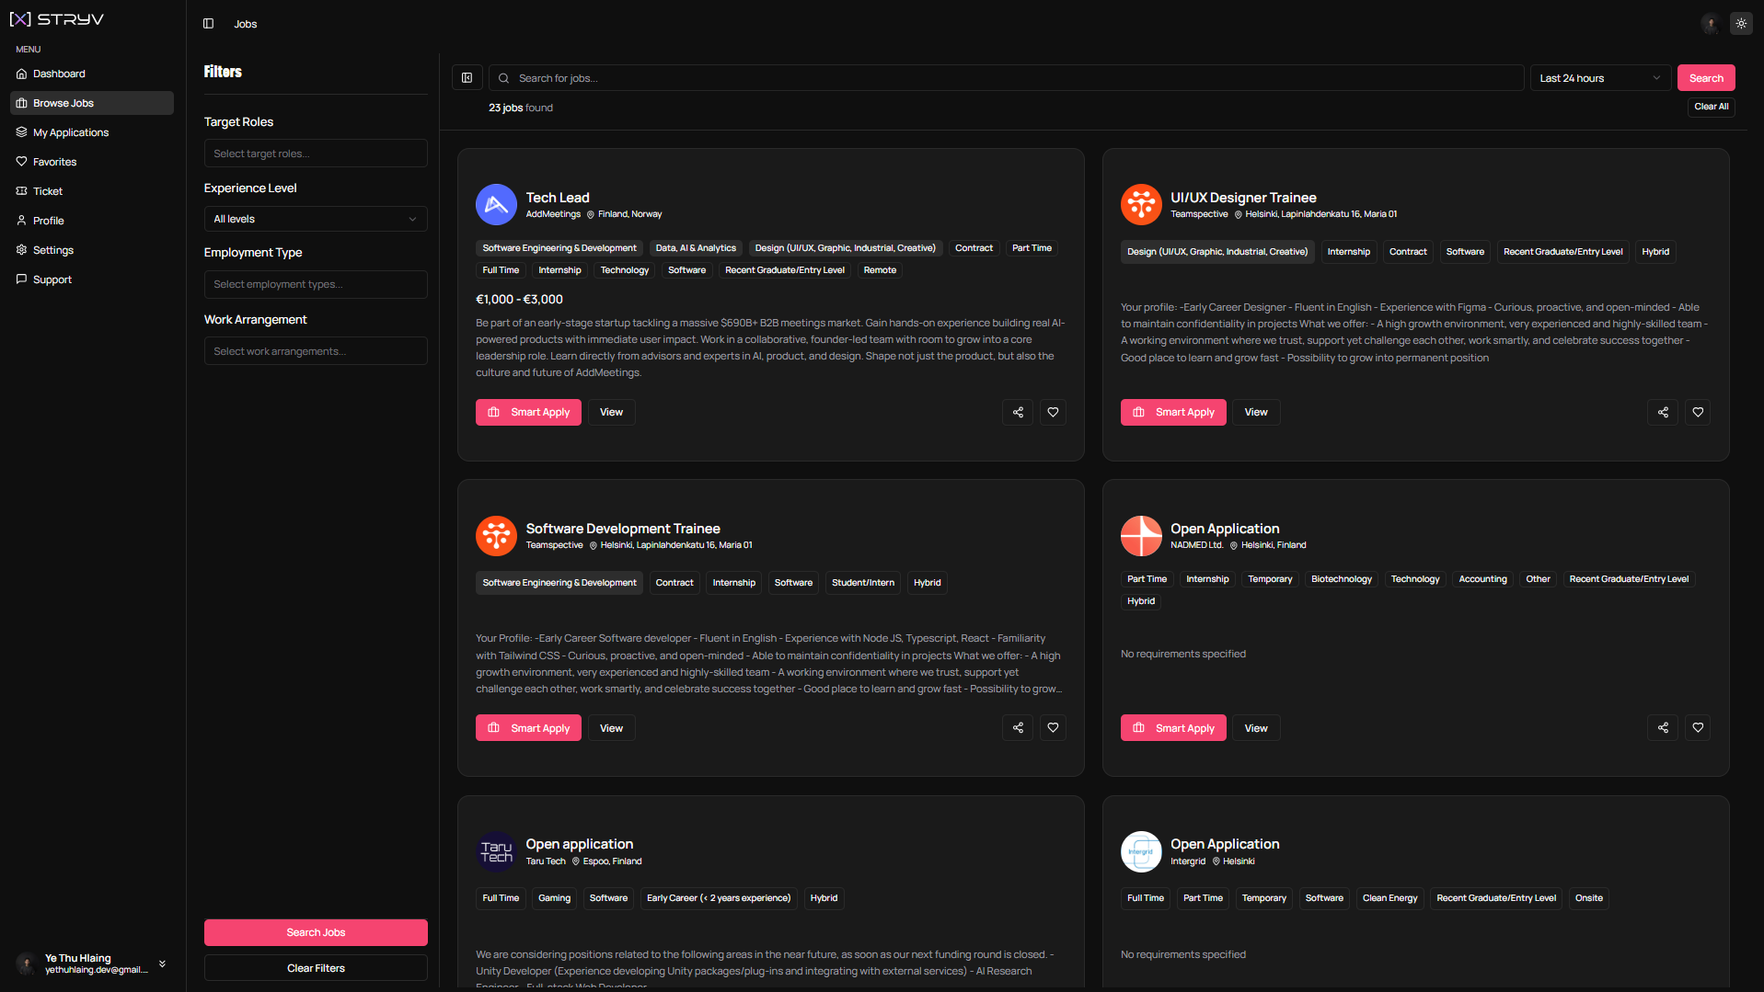Favorite the NADMED Open Application job

pos(1698,728)
